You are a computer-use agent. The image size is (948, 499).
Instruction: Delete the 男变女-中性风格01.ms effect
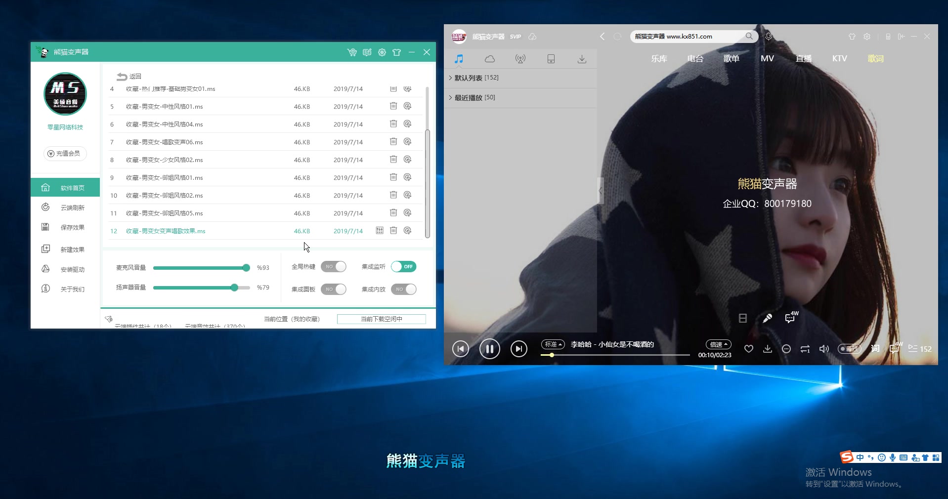(393, 106)
